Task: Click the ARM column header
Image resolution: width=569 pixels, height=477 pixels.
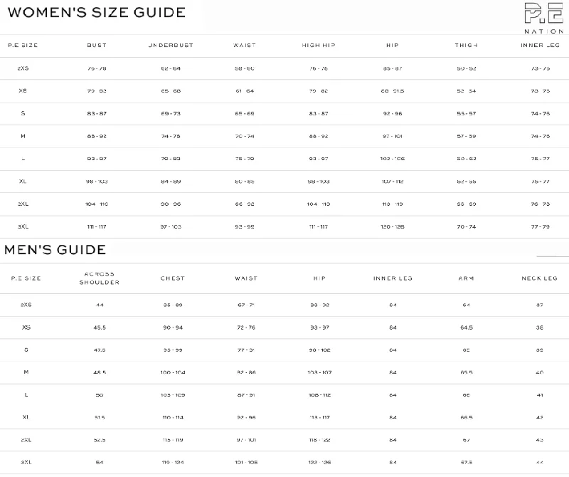Action: (x=467, y=278)
